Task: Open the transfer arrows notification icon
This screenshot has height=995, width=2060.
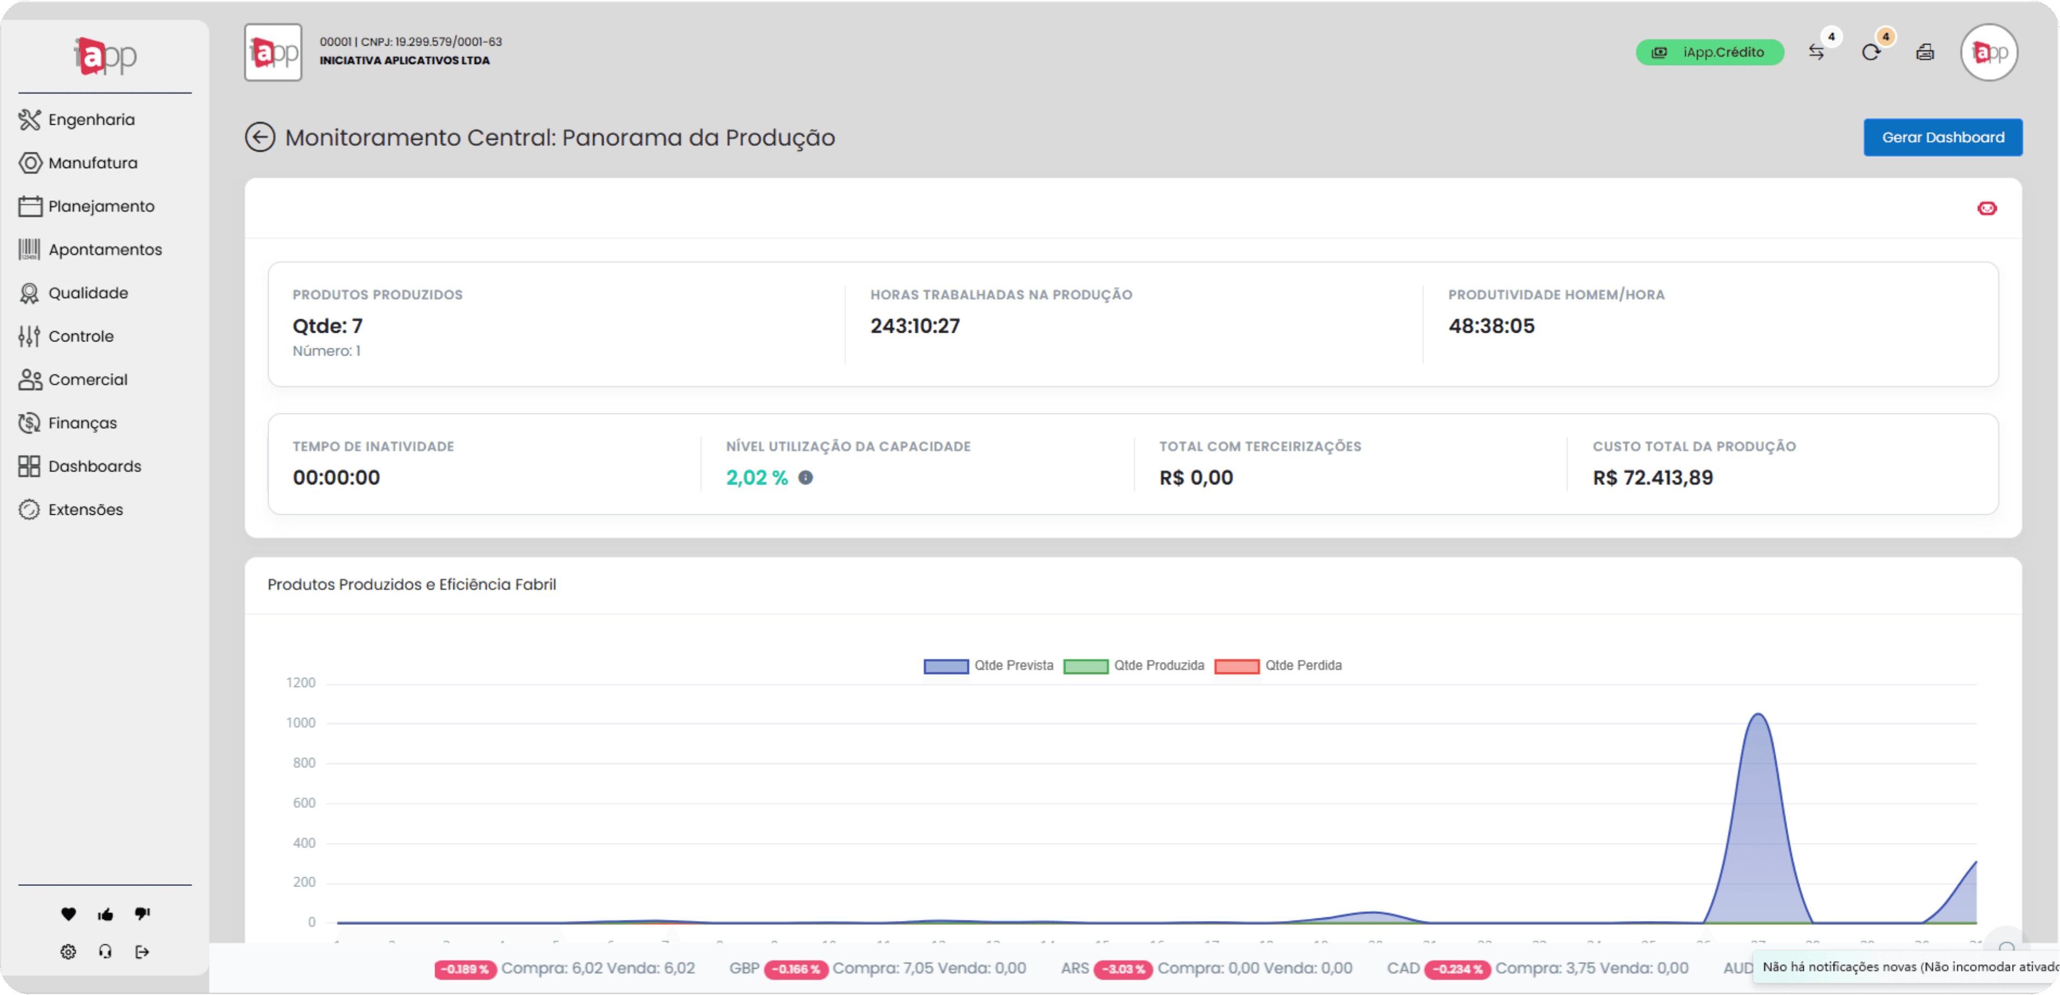Action: [x=1816, y=53]
